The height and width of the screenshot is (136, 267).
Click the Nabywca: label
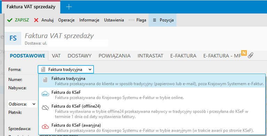(x=17, y=88)
